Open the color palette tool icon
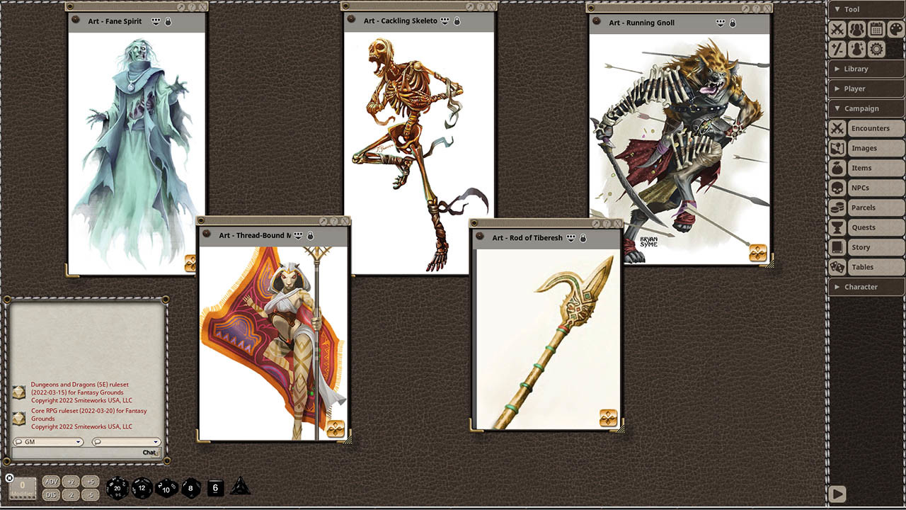 pos(896,29)
